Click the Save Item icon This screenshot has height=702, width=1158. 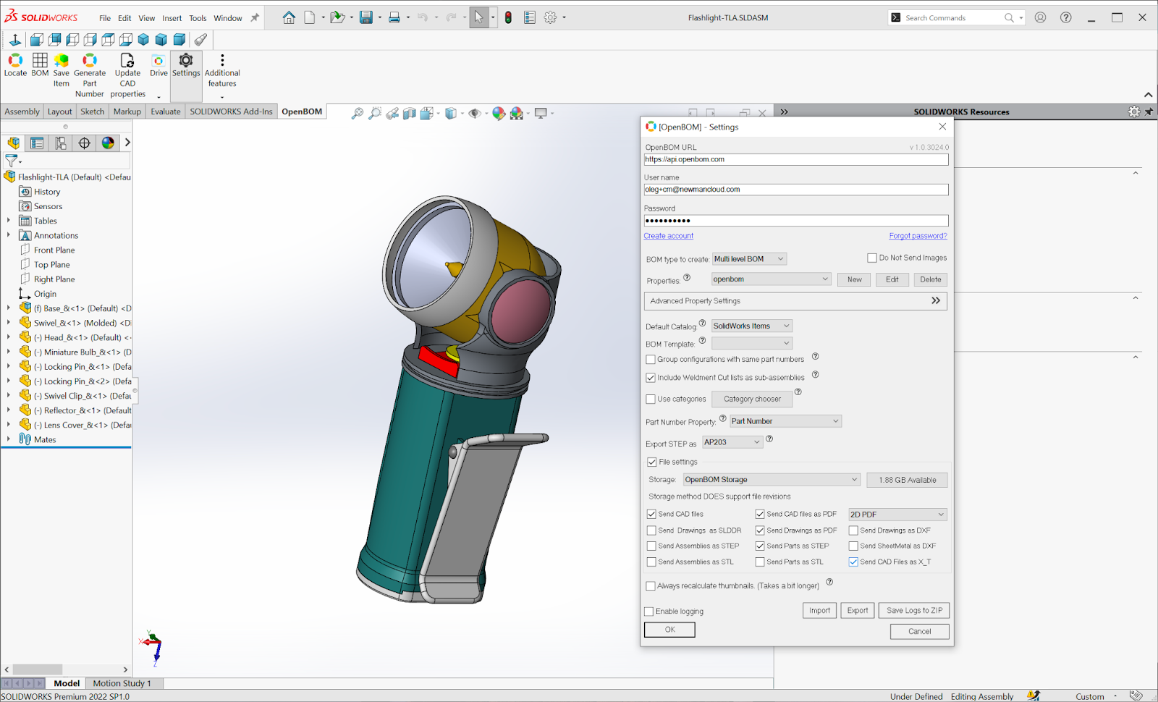coord(62,64)
